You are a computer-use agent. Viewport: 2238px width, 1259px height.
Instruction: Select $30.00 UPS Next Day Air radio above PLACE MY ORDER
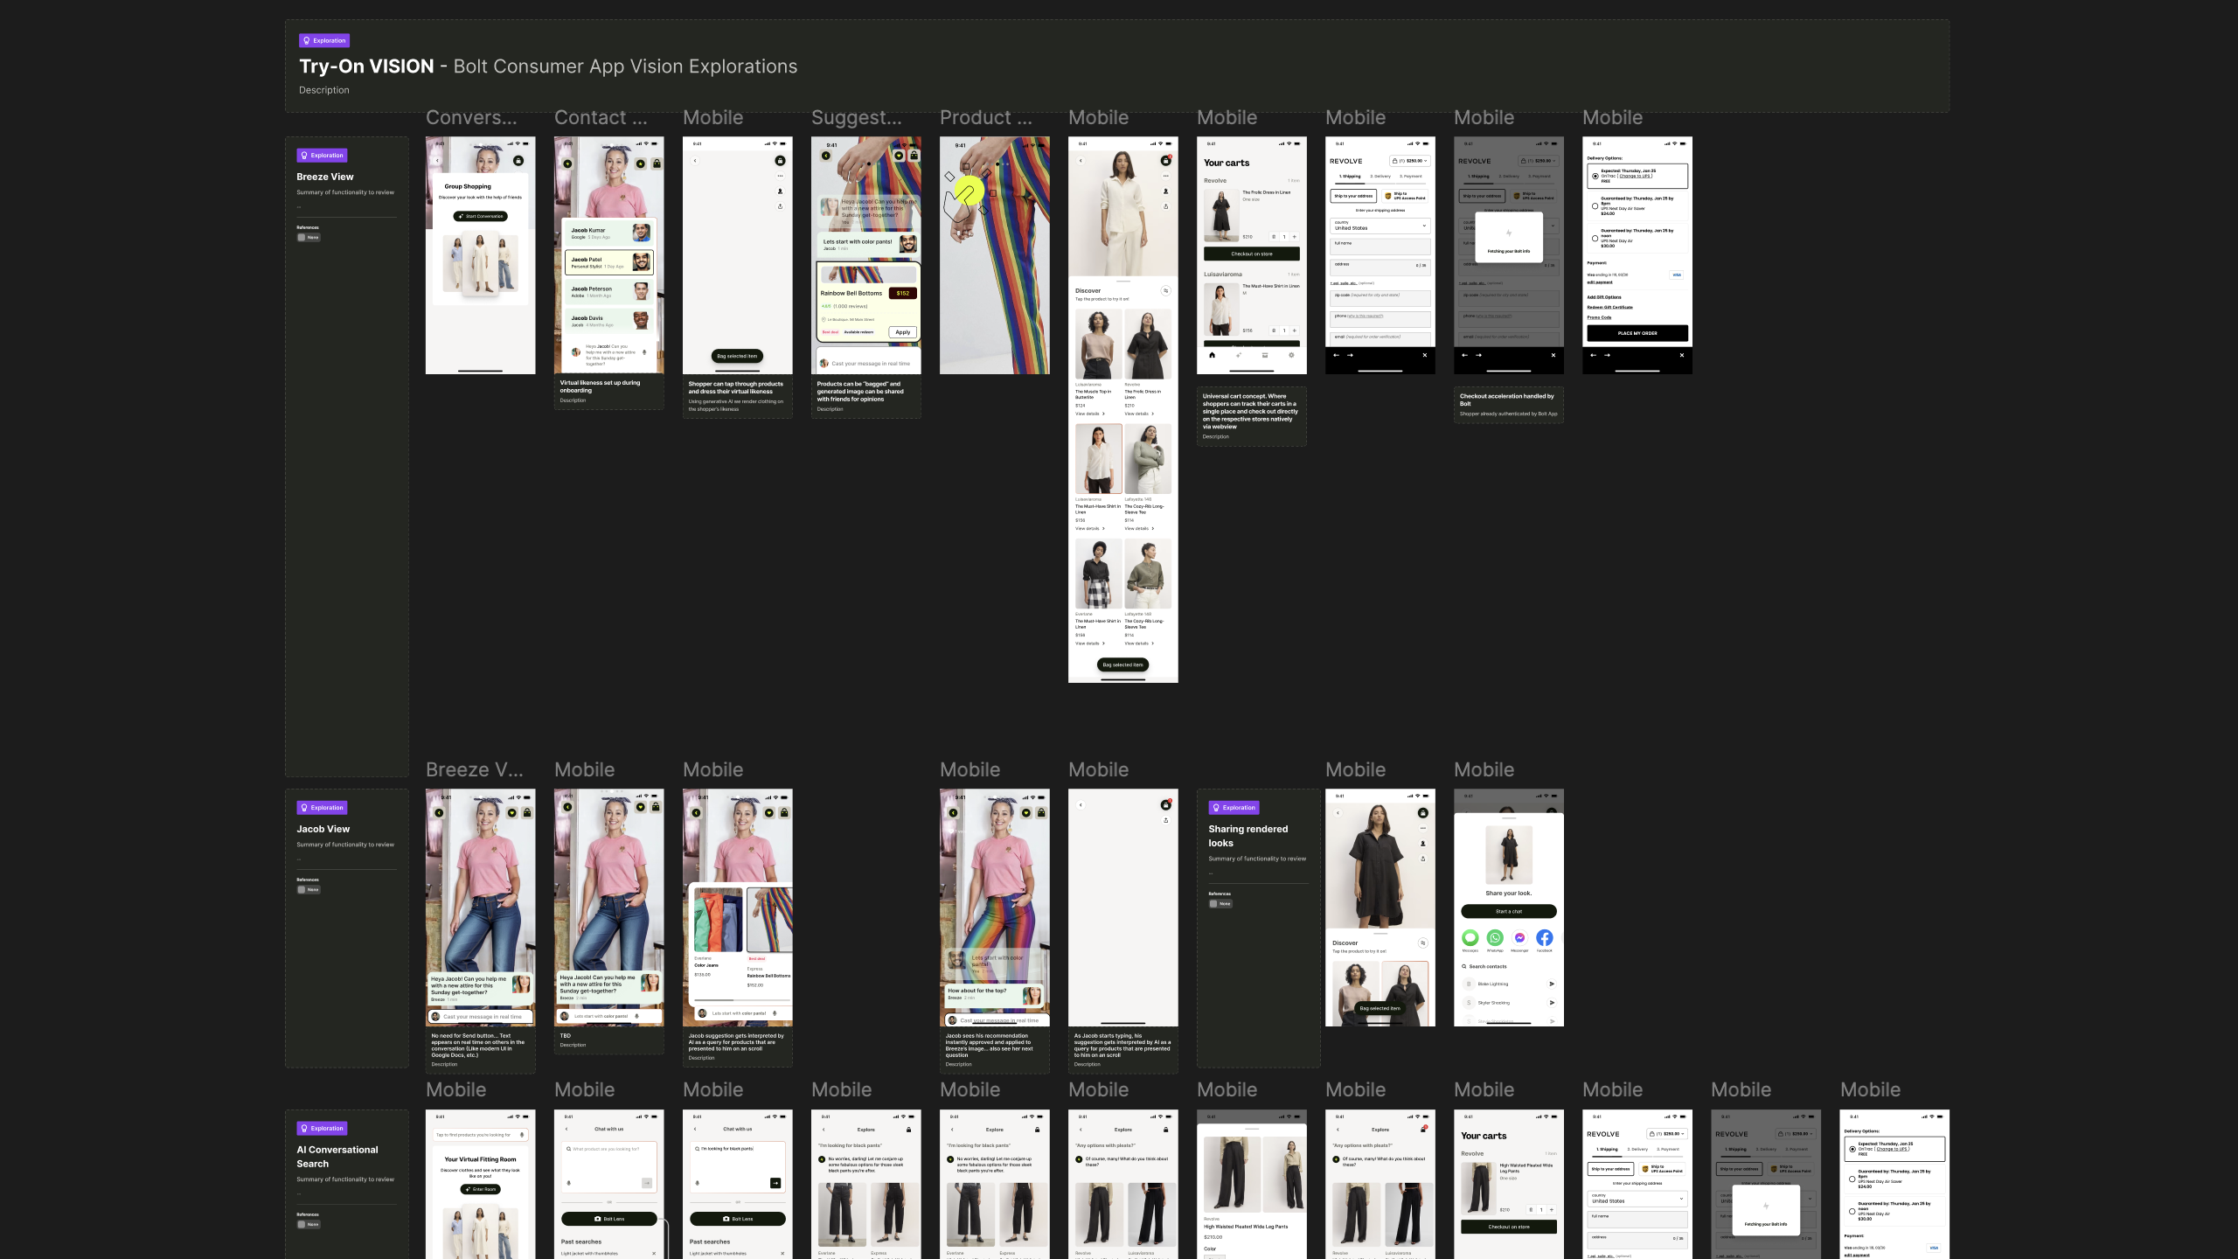pos(1595,238)
